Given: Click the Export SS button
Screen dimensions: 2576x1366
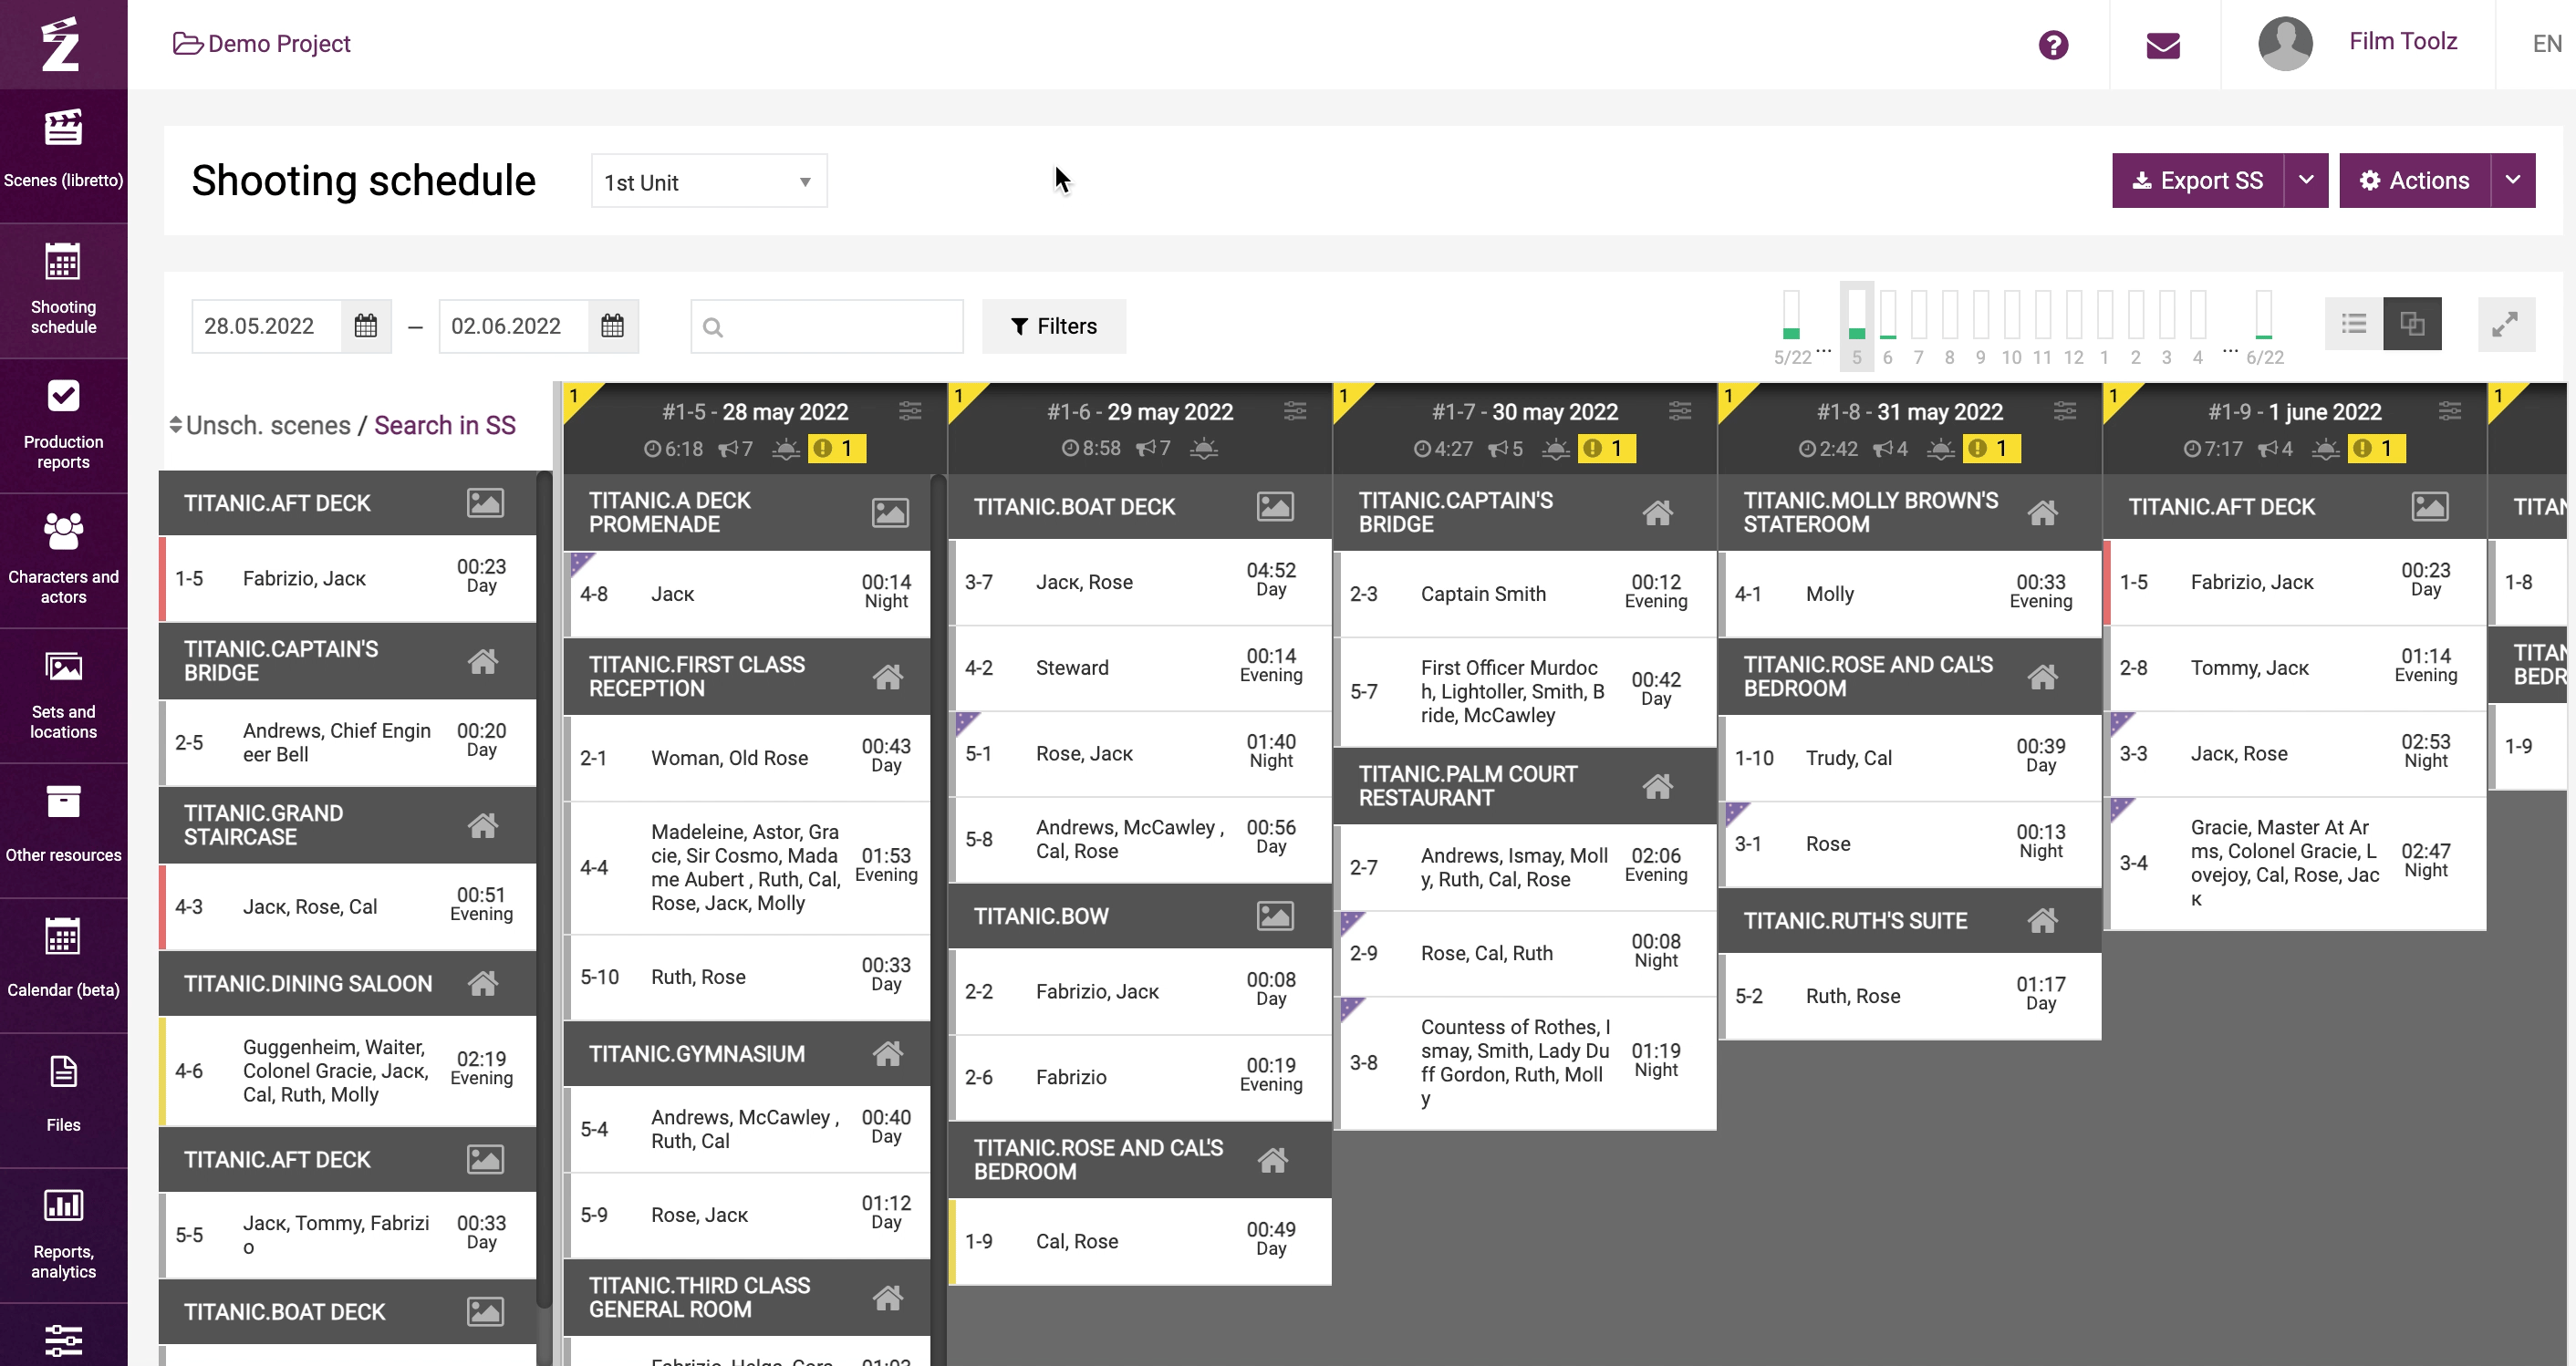Looking at the screenshot, I should 2198,181.
